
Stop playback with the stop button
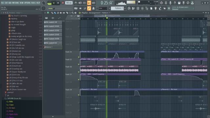58,3
